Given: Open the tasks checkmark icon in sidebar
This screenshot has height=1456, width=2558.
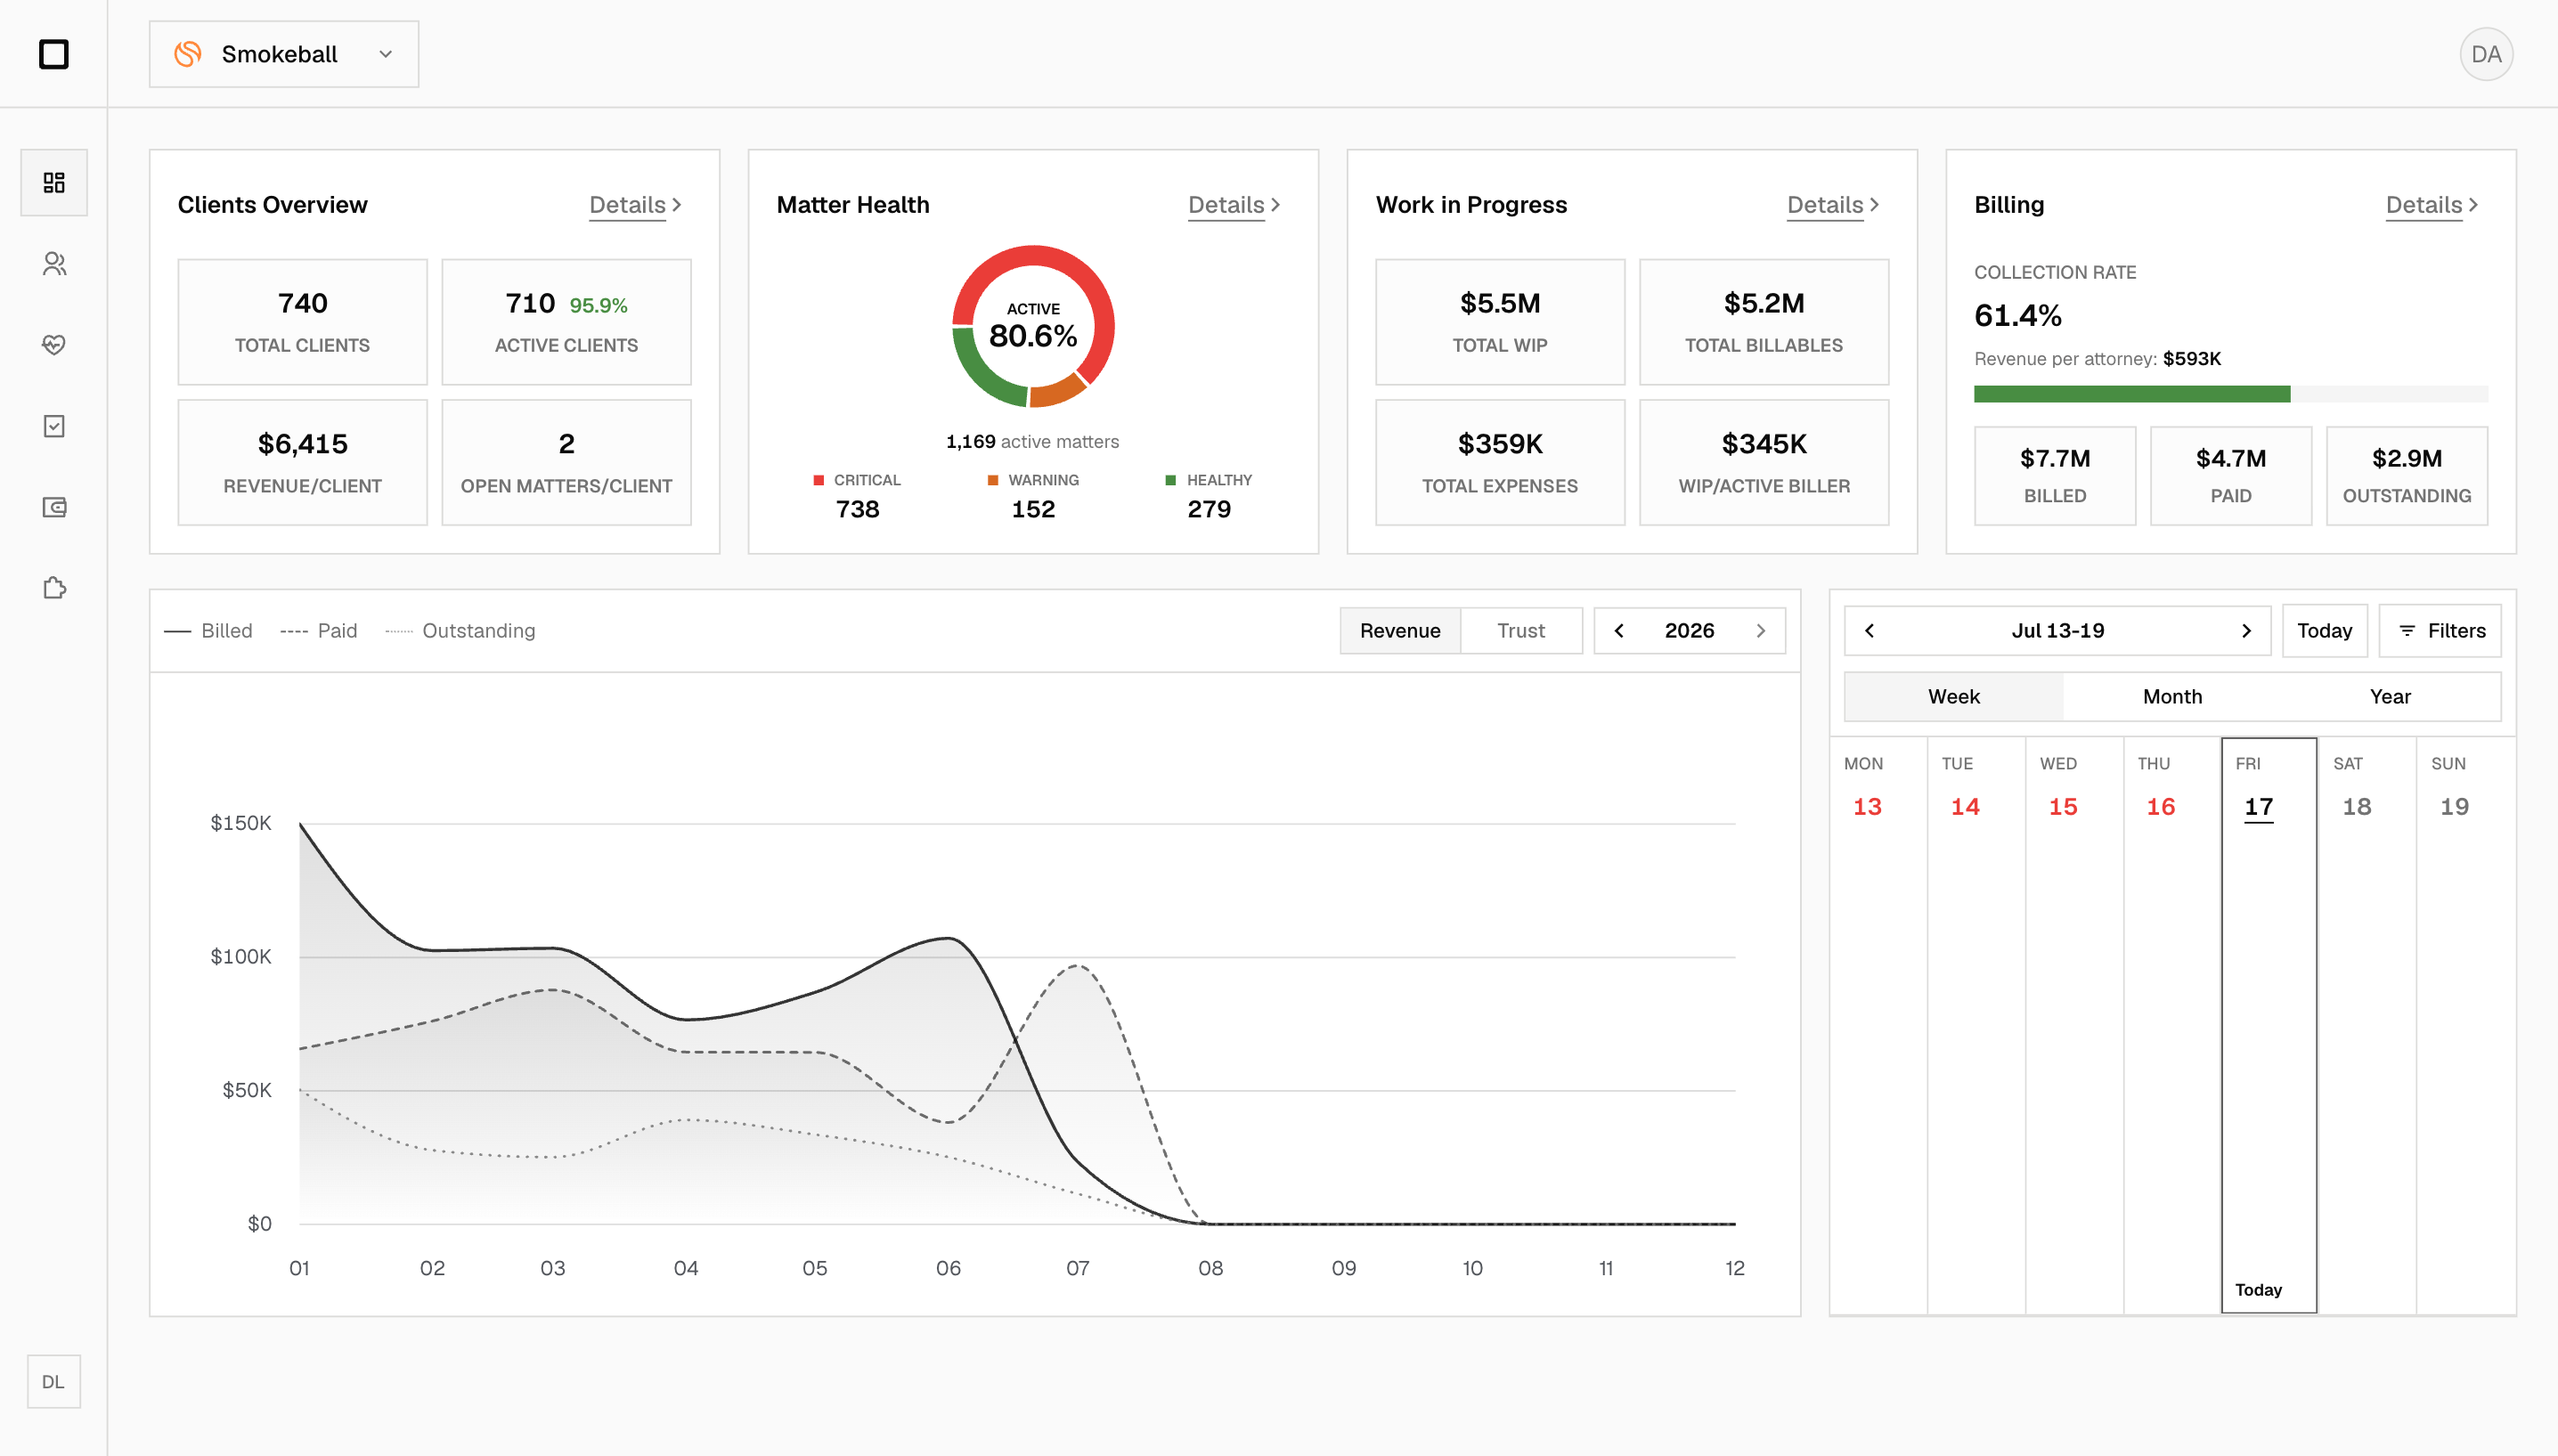Looking at the screenshot, I should pyautogui.click(x=54, y=426).
